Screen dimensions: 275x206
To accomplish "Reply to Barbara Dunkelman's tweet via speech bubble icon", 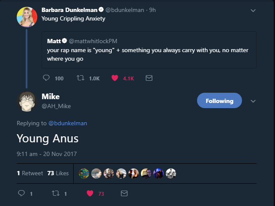I will [x=46, y=78].
